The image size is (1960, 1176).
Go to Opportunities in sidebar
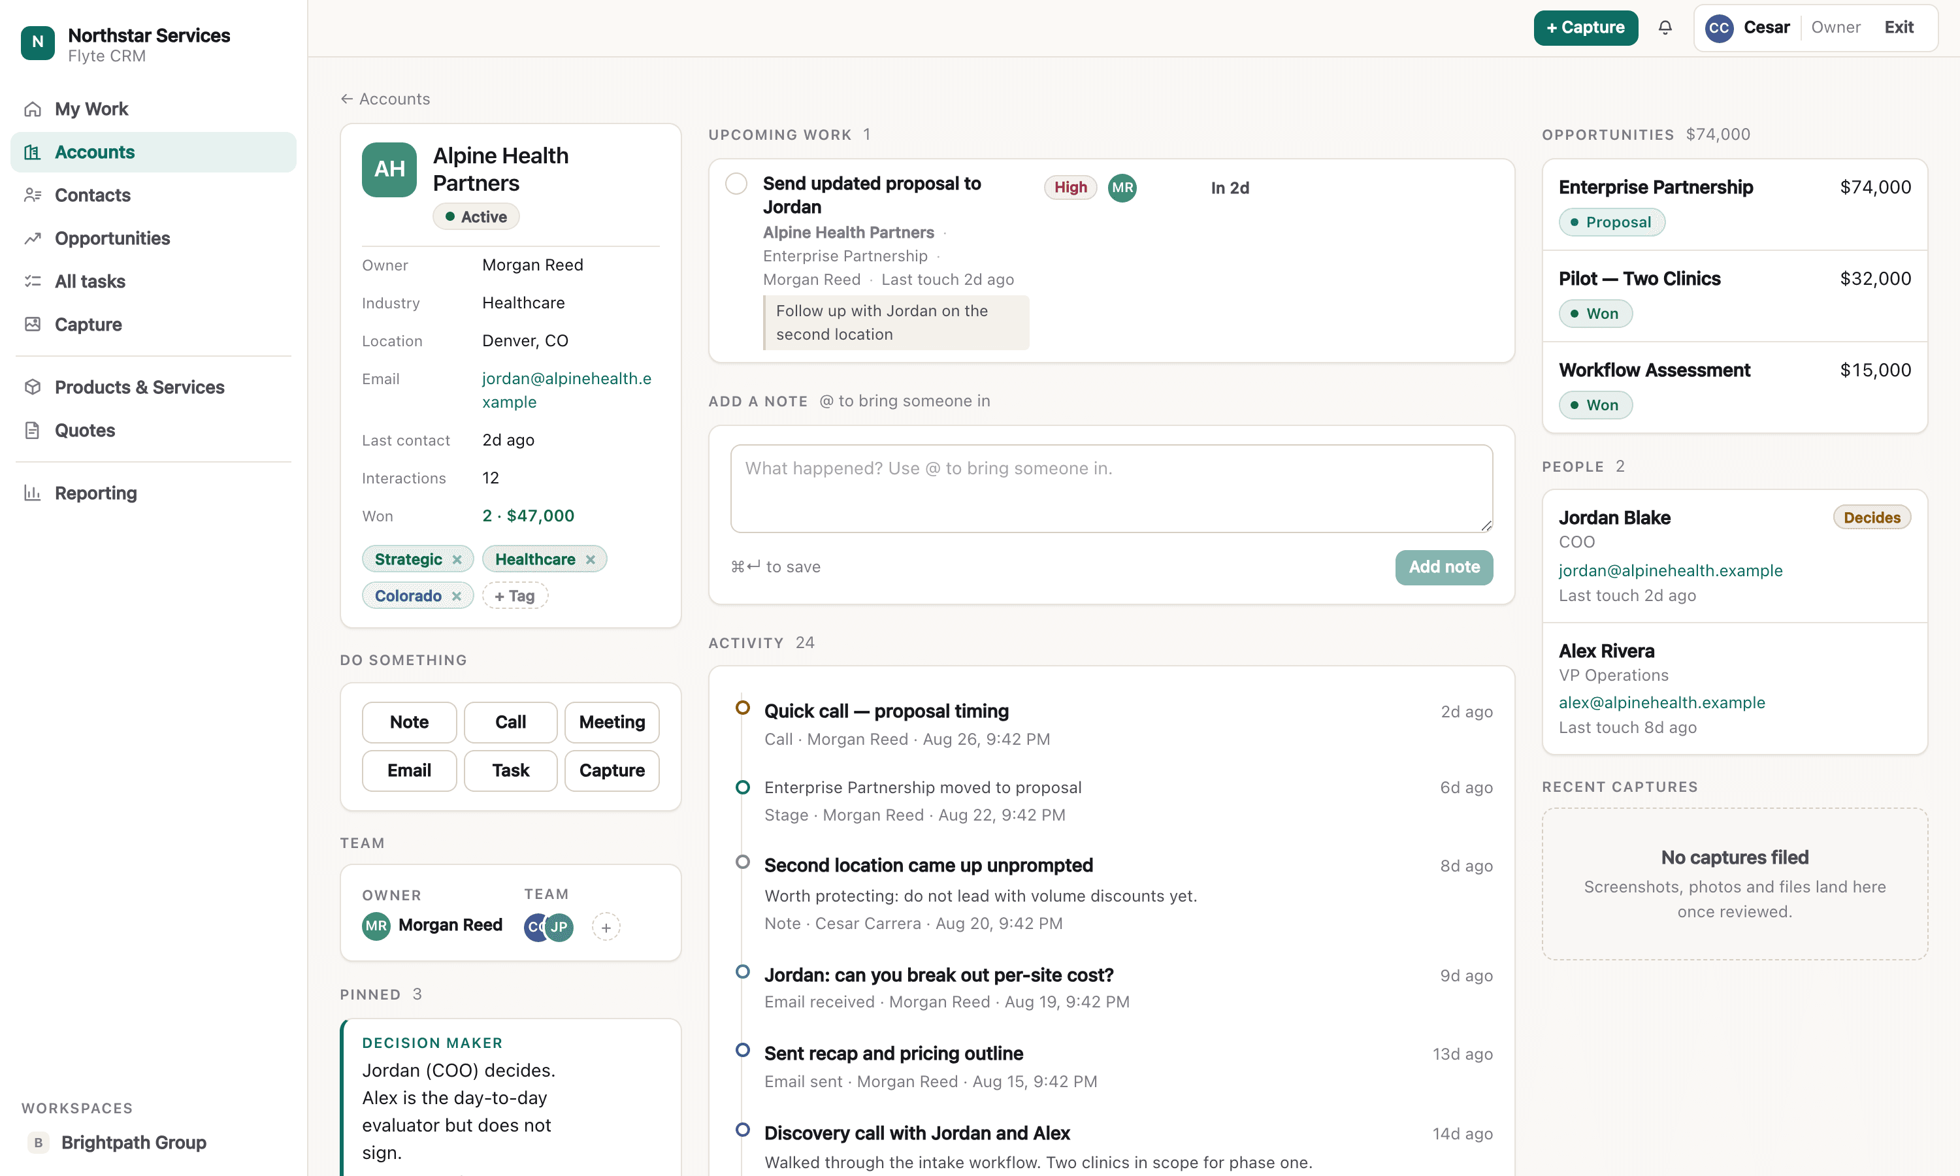coord(154,238)
